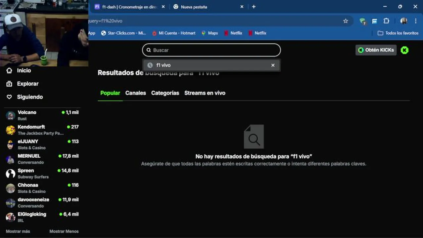Open the Maps bookmark

click(210, 33)
